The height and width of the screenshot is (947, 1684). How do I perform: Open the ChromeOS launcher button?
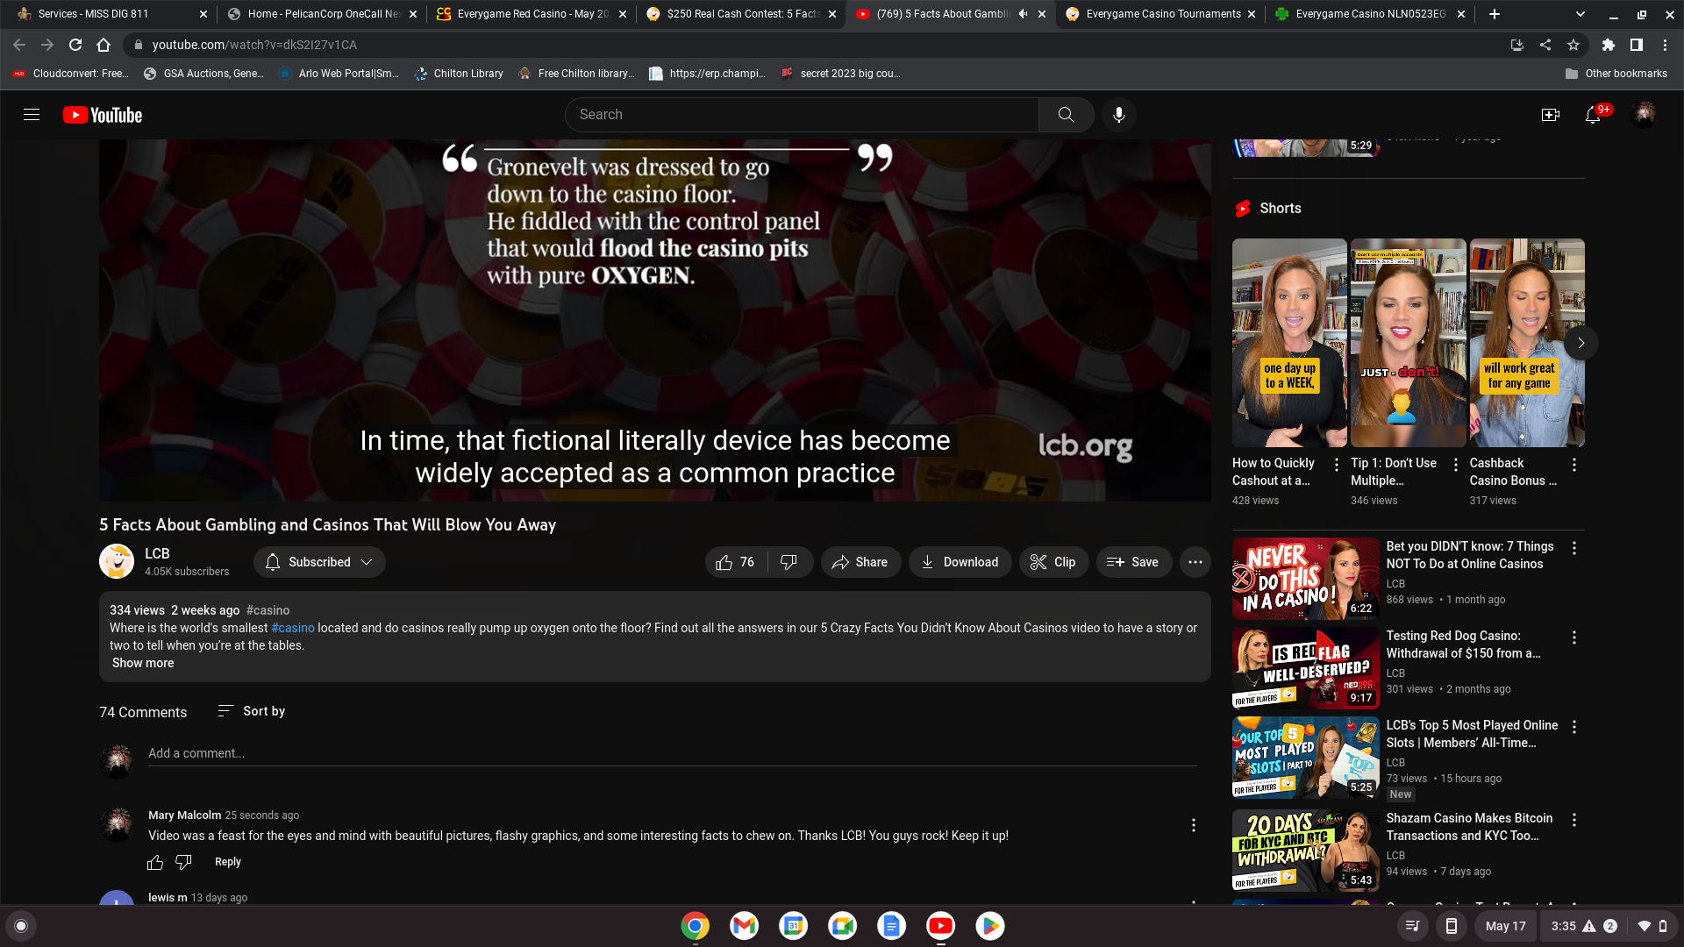click(x=21, y=926)
